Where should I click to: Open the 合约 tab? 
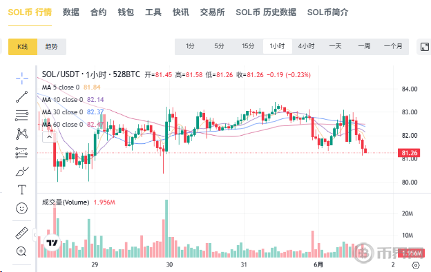point(98,12)
